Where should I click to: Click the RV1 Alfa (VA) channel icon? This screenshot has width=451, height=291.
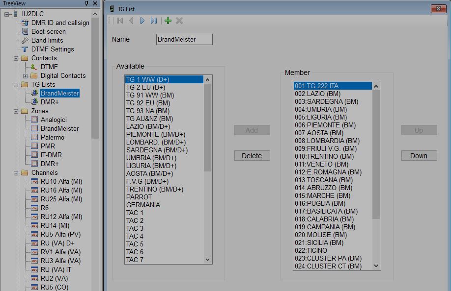34,252
